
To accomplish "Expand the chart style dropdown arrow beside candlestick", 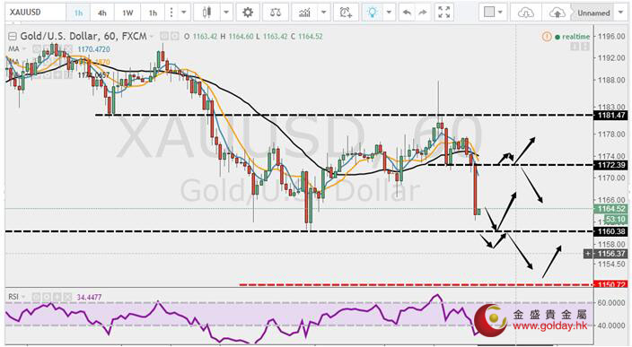I will [x=226, y=13].
